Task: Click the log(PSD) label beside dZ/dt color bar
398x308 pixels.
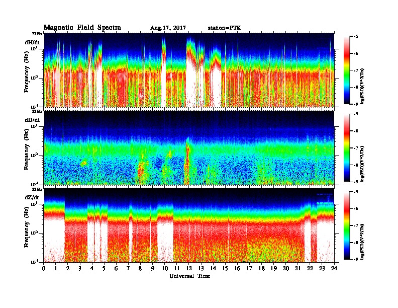Action: 363,242
